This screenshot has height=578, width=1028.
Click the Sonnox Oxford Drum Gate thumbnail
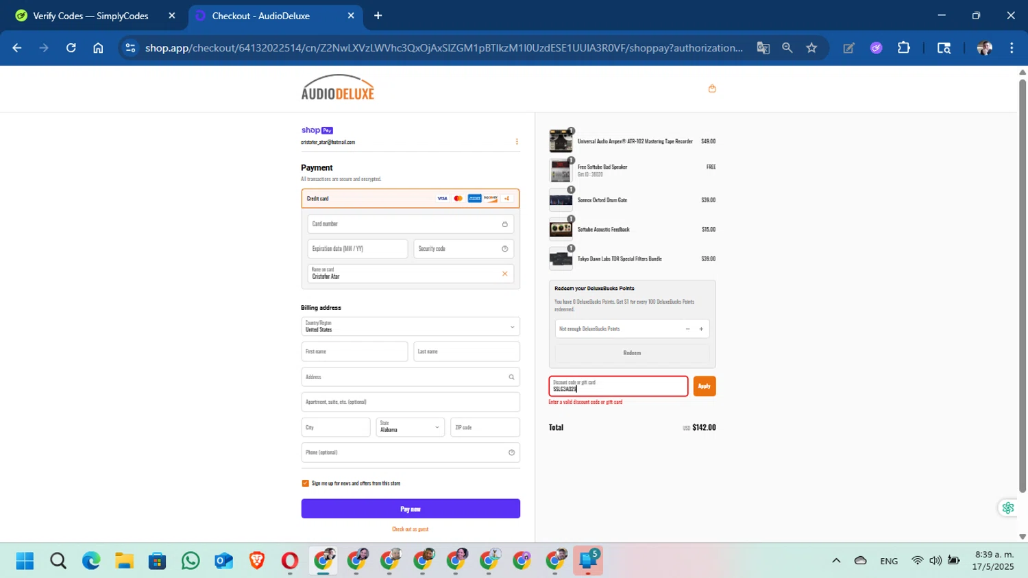(561, 200)
